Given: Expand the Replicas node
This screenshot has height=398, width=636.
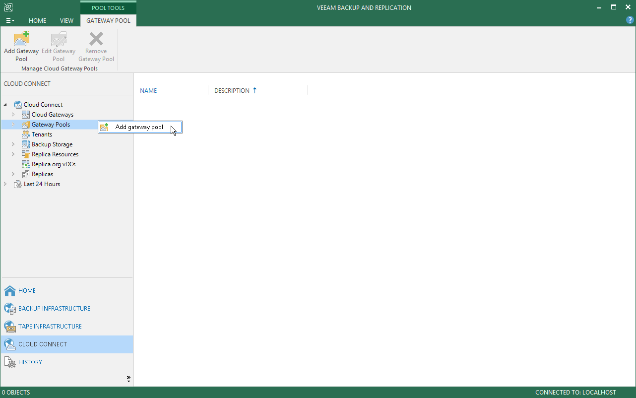Looking at the screenshot, I should click(13, 174).
